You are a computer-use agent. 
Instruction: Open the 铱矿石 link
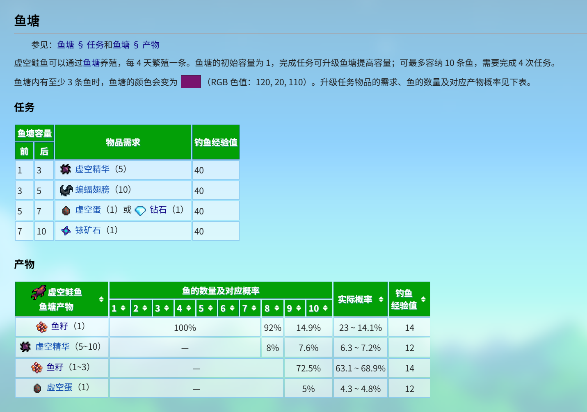tap(88, 230)
